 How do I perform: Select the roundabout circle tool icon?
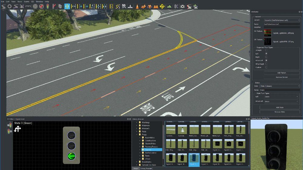point(9,6)
